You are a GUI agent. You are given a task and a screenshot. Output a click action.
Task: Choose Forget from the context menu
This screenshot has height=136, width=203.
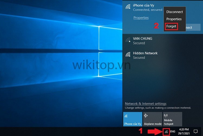click(x=171, y=26)
